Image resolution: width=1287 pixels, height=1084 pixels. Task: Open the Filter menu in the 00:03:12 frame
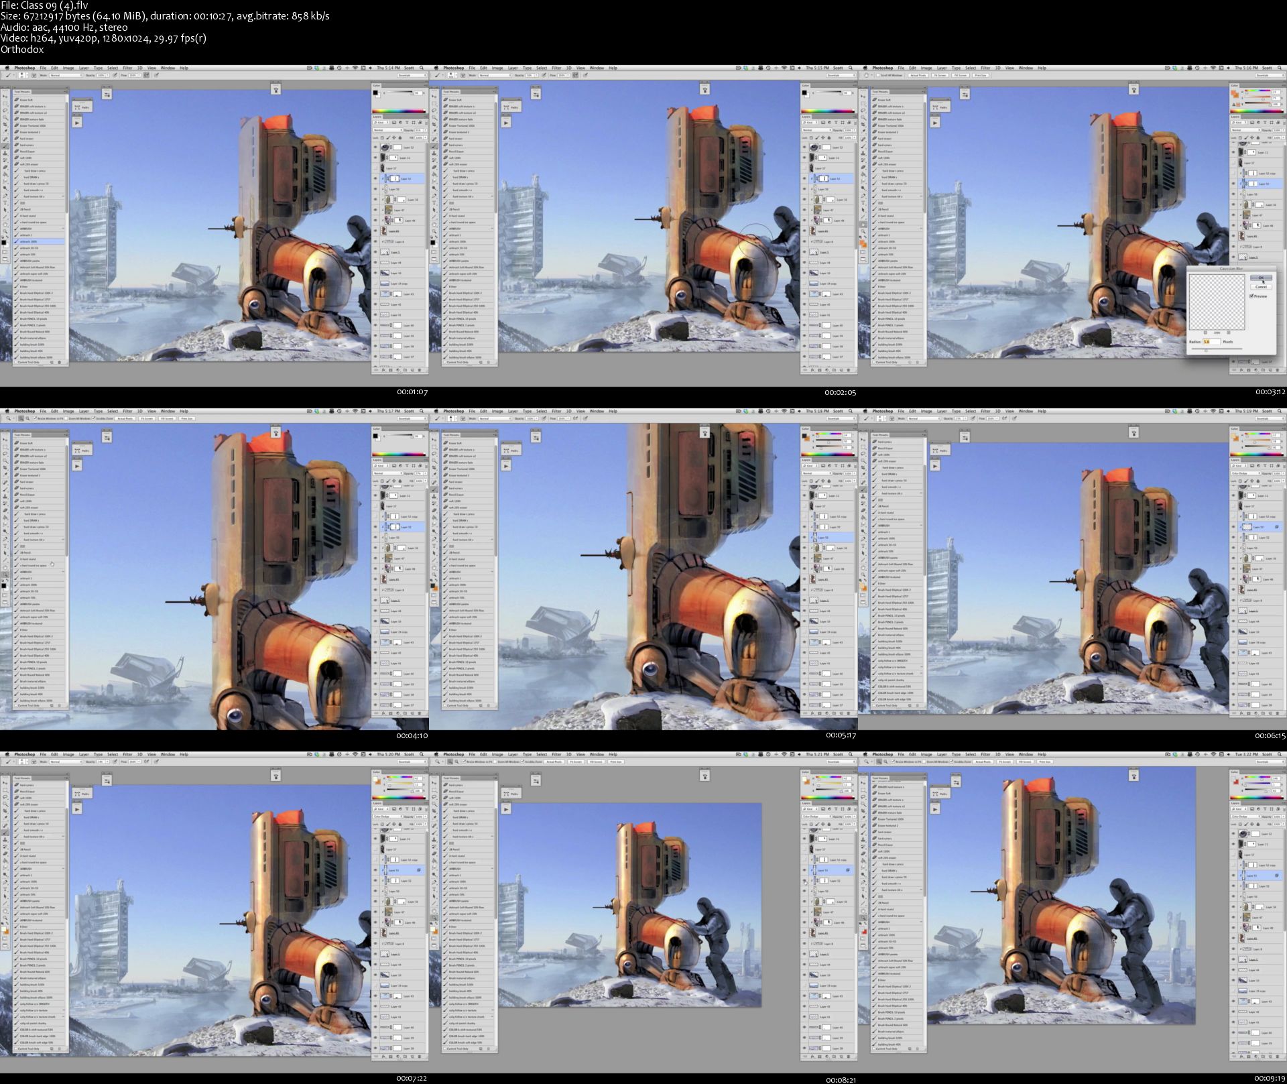pyautogui.click(x=985, y=68)
